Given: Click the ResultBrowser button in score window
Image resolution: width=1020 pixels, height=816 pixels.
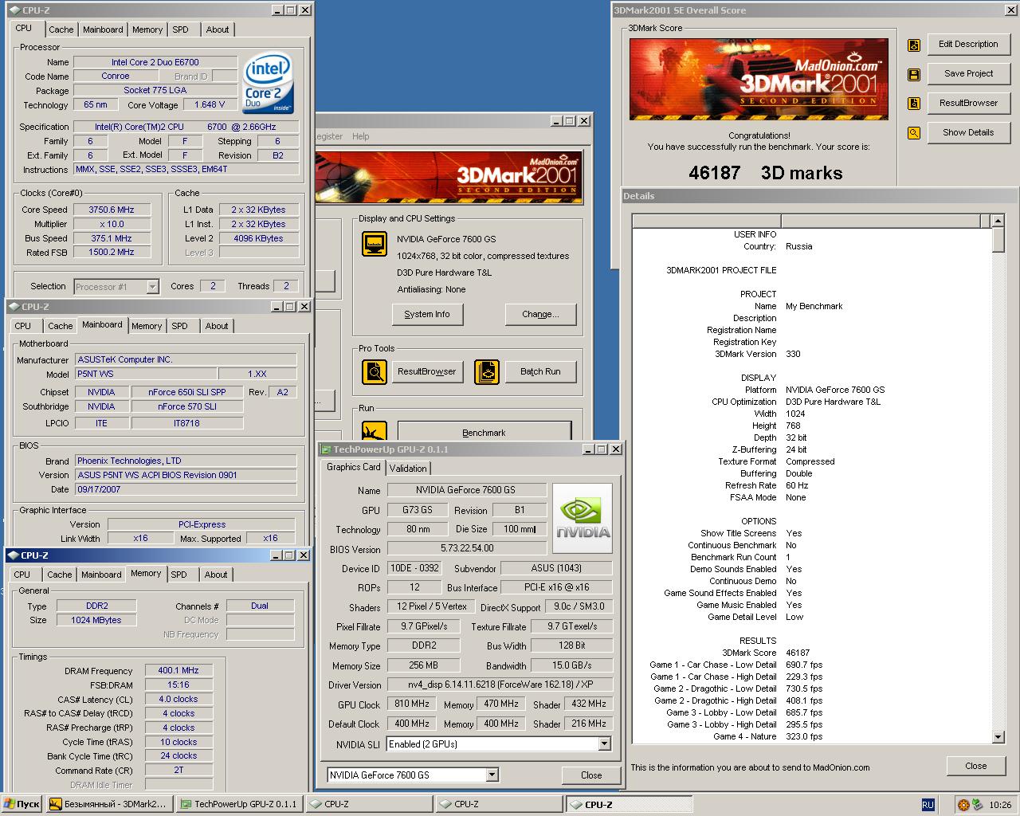Looking at the screenshot, I should point(968,103).
